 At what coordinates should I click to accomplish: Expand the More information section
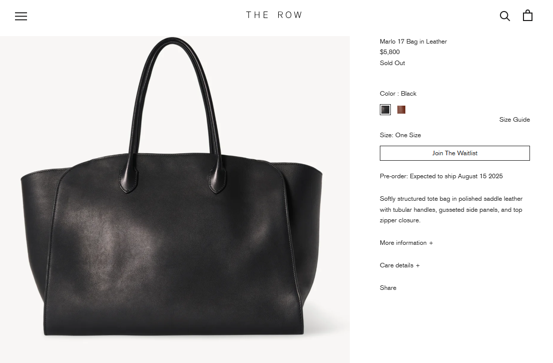406,243
